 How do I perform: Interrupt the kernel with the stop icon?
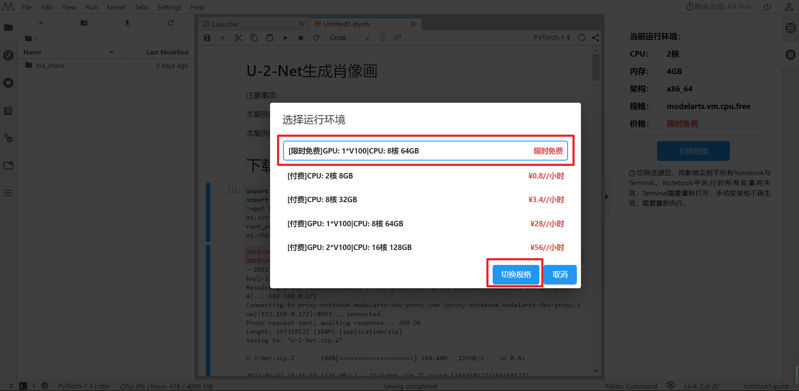pos(301,38)
